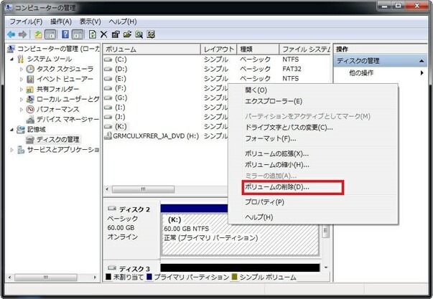Click the イベント ビューアー icon
The width and height of the screenshot is (433, 299).
pos(30,79)
